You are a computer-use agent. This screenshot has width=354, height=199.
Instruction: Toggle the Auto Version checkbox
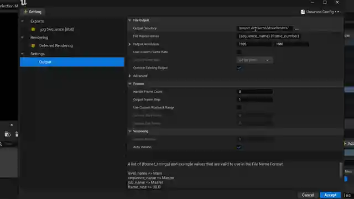tap(239, 147)
